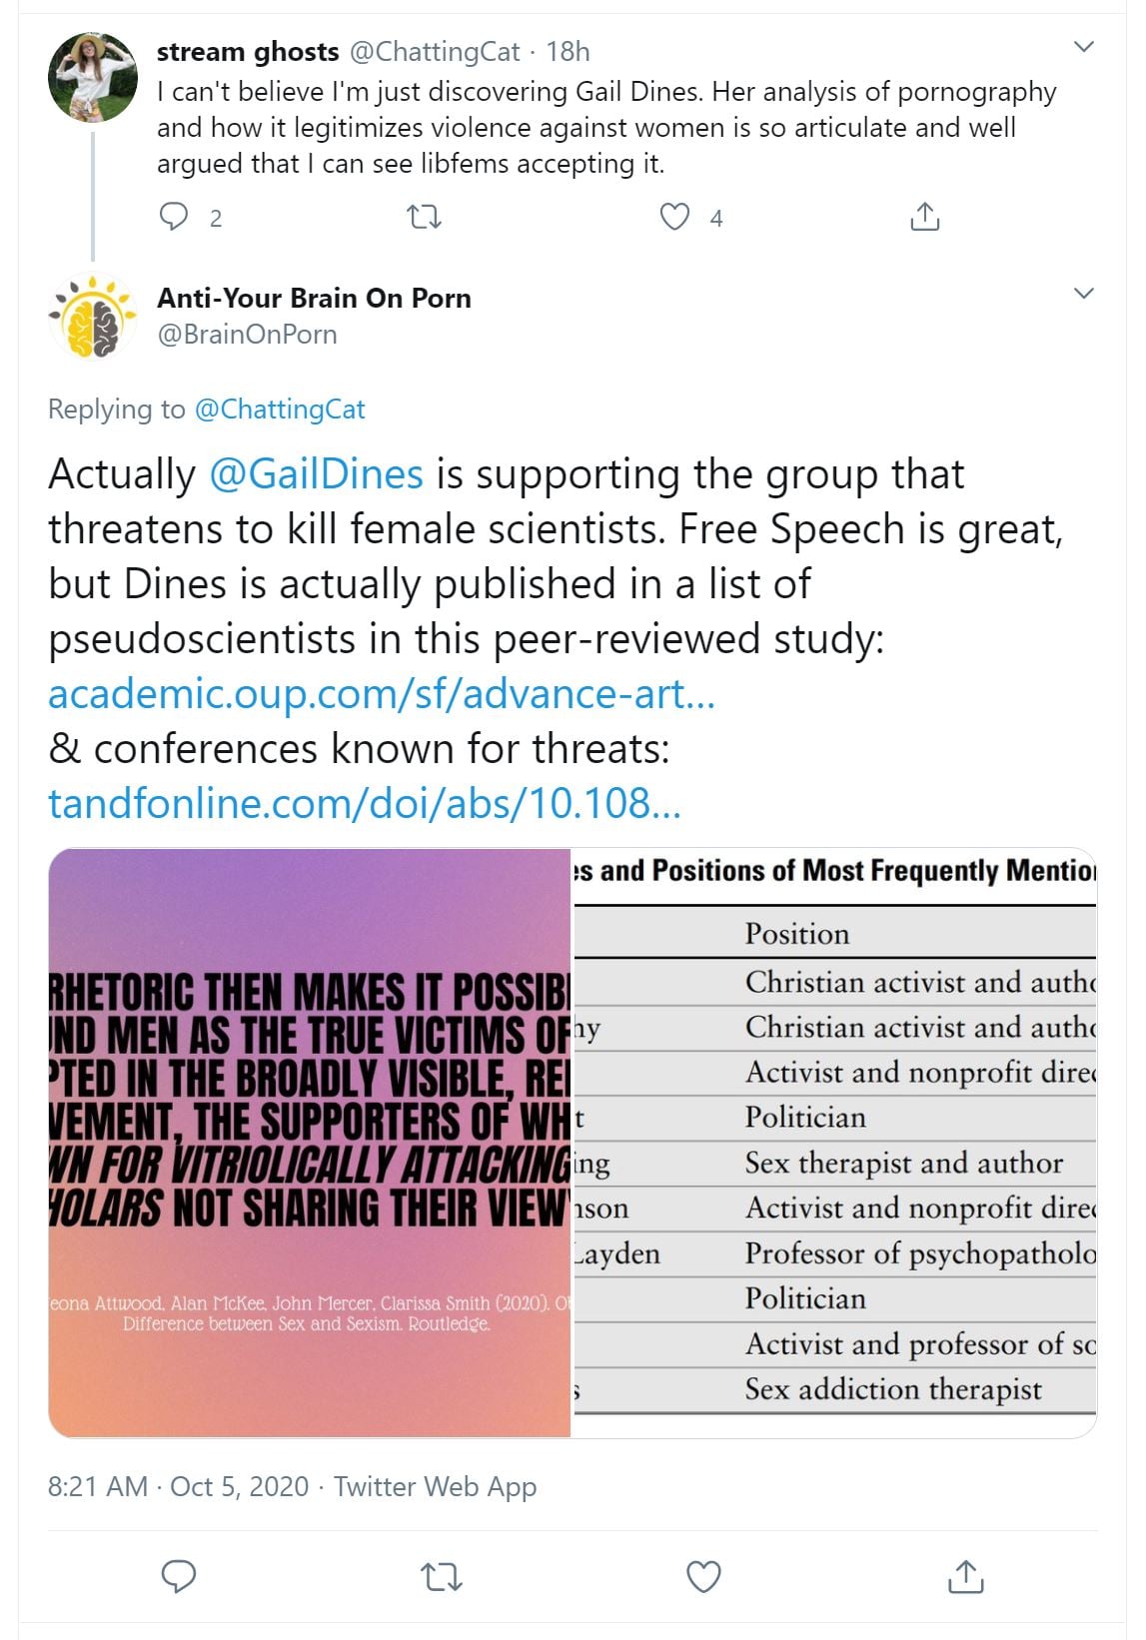
Task: Open stream ghosts tweet options chevron
Action: pos(1083,47)
